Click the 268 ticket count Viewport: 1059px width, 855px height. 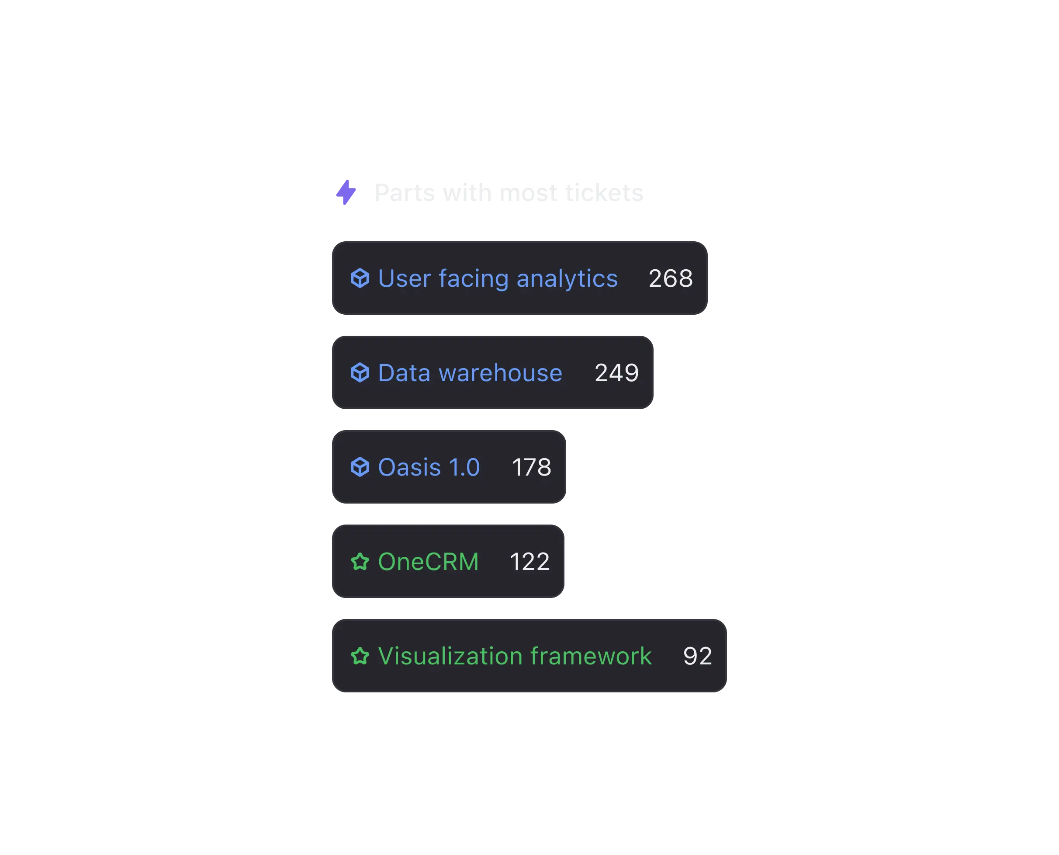coord(671,278)
